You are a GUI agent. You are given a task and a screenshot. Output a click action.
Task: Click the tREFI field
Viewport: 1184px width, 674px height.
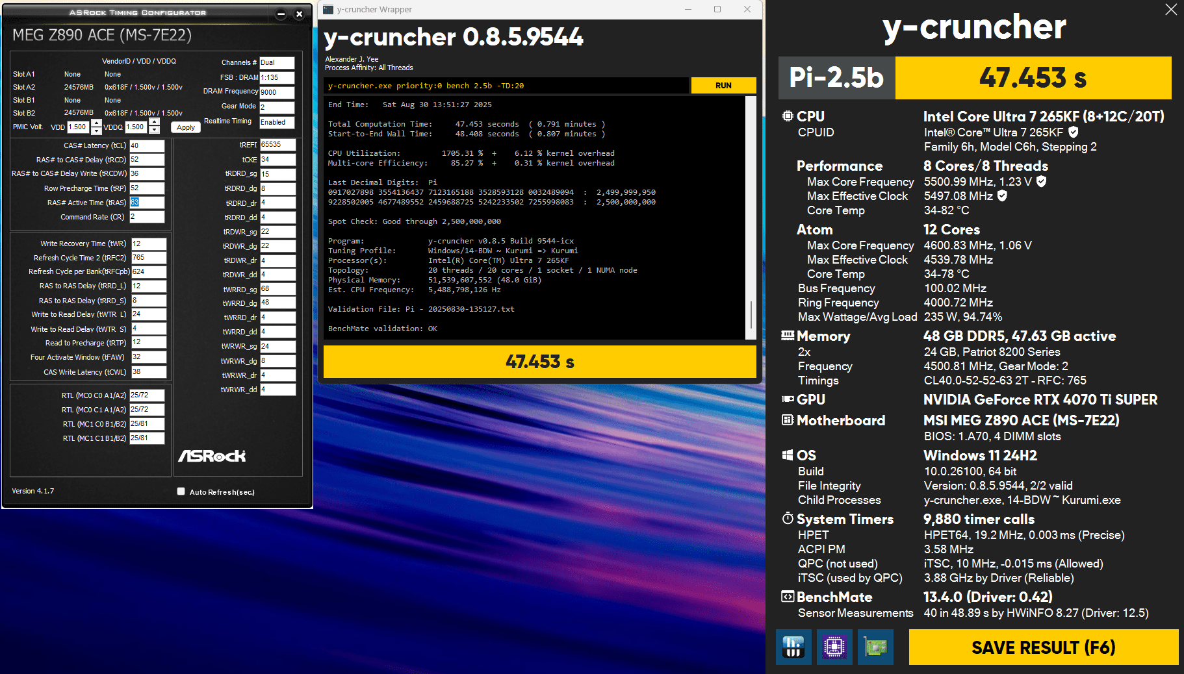278,145
